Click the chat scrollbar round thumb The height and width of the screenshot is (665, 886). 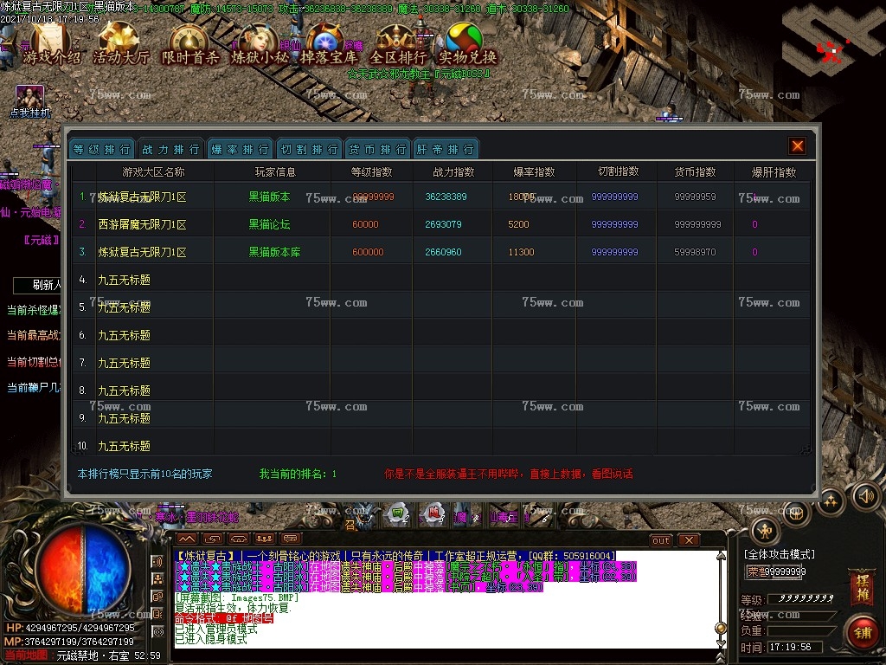(x=721, y=629)
